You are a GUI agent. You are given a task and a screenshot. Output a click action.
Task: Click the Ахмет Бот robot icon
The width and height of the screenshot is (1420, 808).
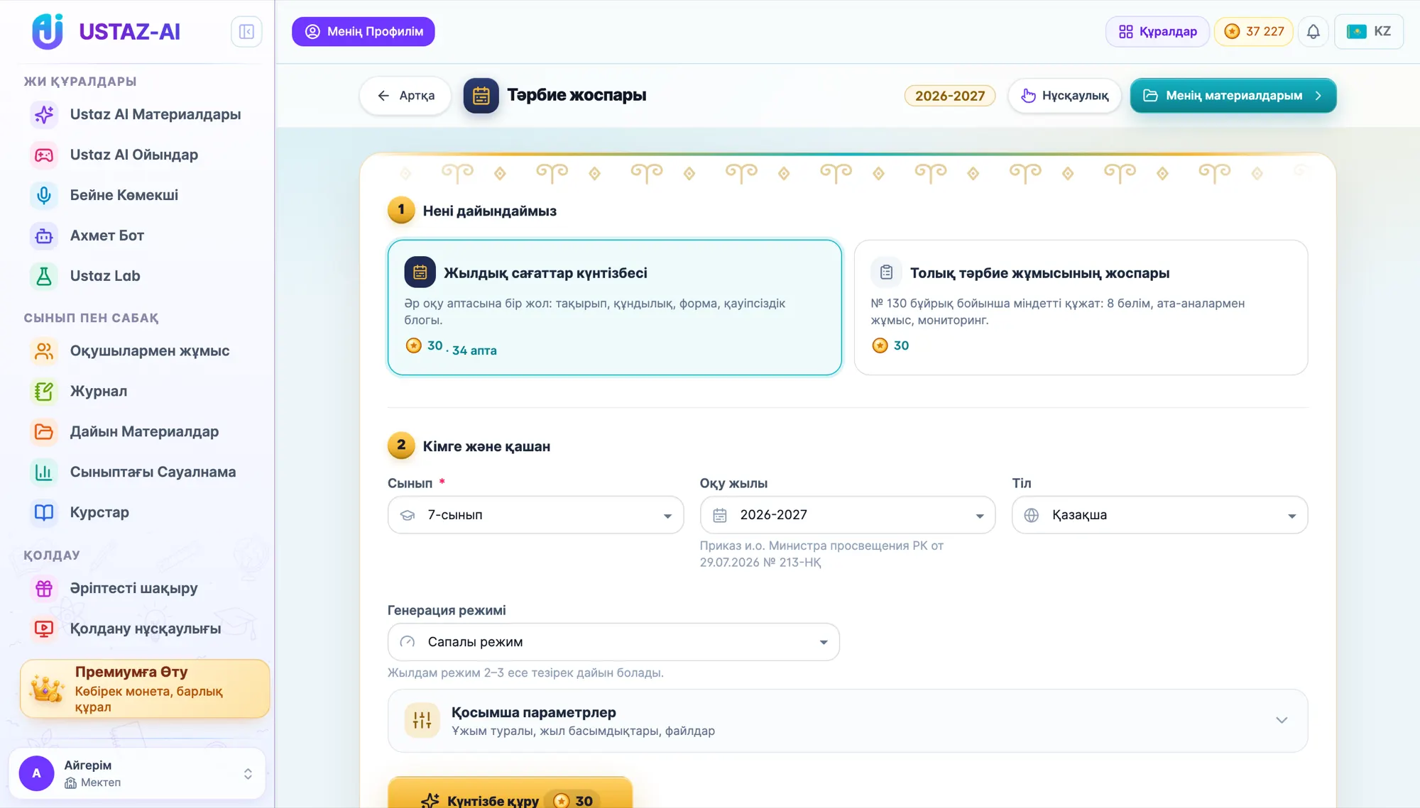tap(44, 236)
